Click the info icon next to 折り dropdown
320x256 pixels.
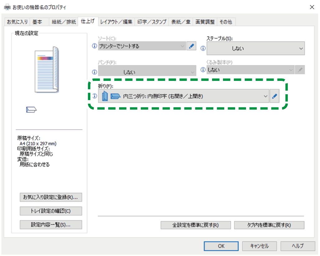click(x=95, y=96)
